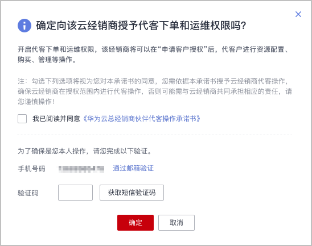Click the 您谨慎操作 warning line
The height and width of the screenshot is (246, 312).
pyautogui.click(x=36, y=102)
